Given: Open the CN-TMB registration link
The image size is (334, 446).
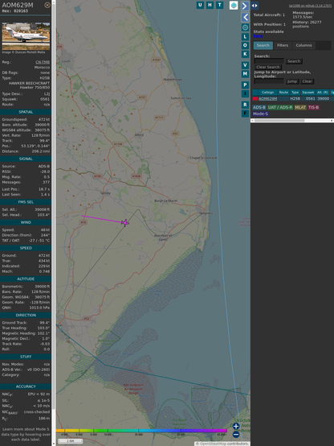Looking at the screenshot, I should click(43, 62).
